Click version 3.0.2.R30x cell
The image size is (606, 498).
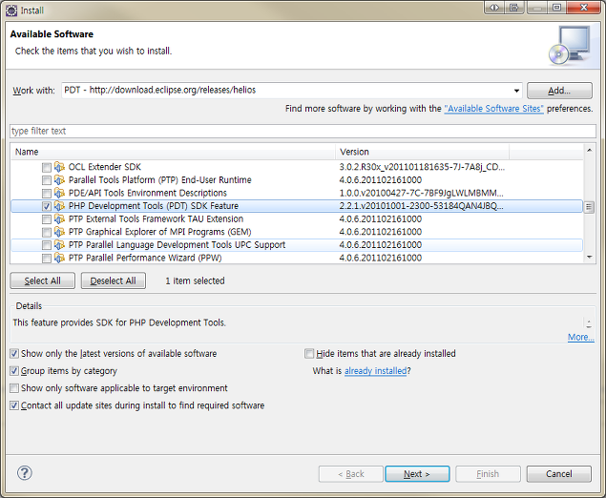click(x=422, y=167)
